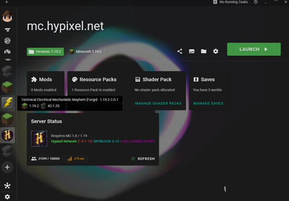Click the CurseForge anvil icon in sidebar

(7, 29)
